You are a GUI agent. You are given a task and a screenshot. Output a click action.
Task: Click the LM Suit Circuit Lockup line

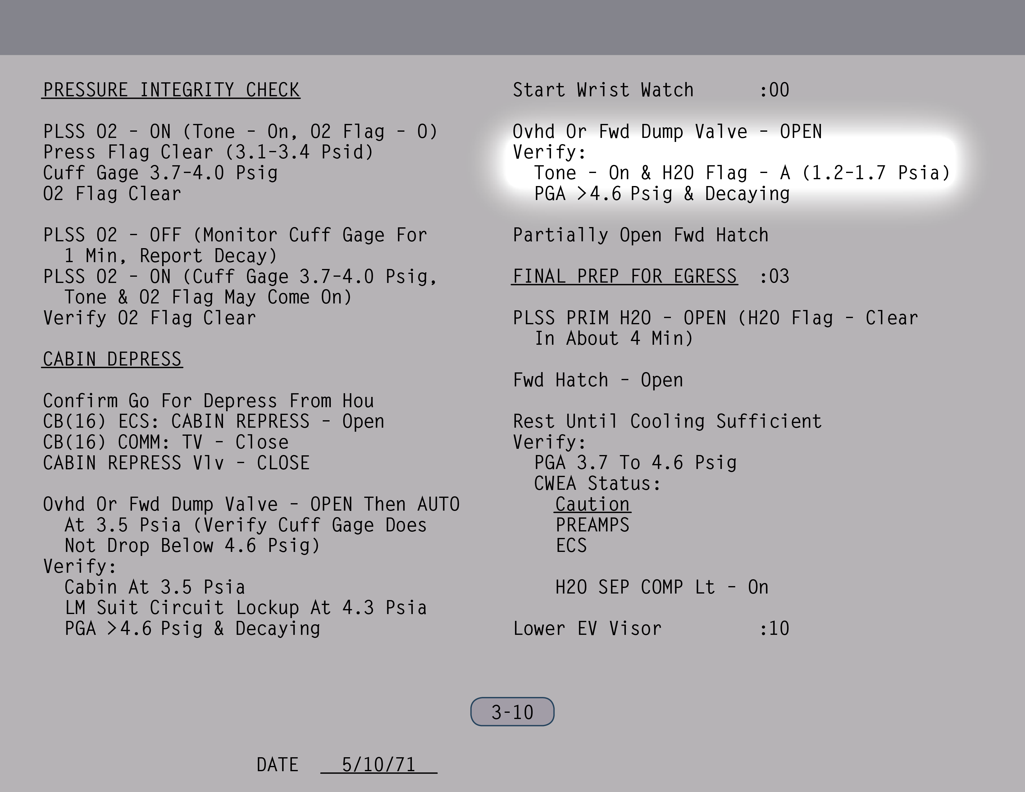(245, 608)
